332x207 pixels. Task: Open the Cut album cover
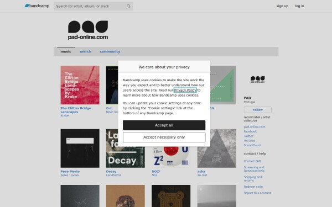(x=112, y=85)
